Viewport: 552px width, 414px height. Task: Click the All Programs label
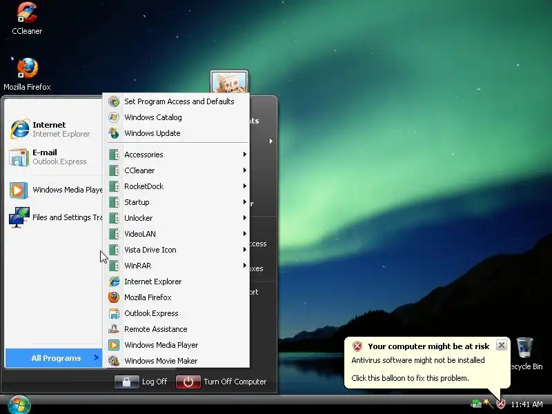coord(56,358)
